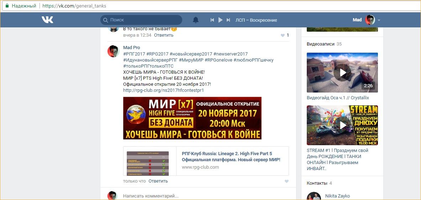The image size is (421, 200).
Task: Open the Mad name in the header
Action: (357, 20)
